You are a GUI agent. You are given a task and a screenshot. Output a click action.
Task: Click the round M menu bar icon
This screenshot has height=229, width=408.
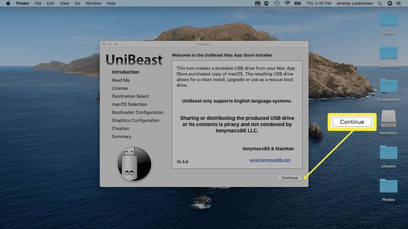(x=266, y=3)
